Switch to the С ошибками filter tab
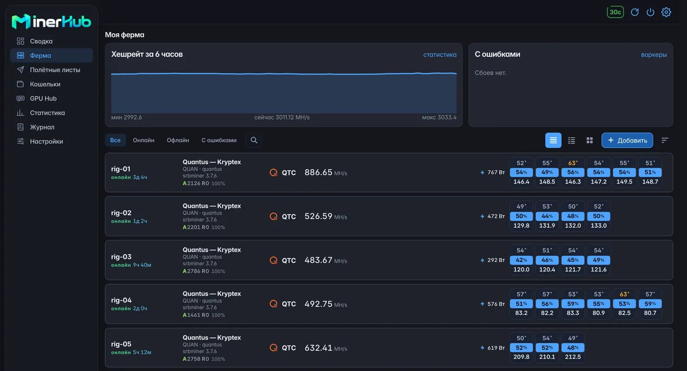The width and height of the screenshot is (687, 371). click(x=219, y=140)
